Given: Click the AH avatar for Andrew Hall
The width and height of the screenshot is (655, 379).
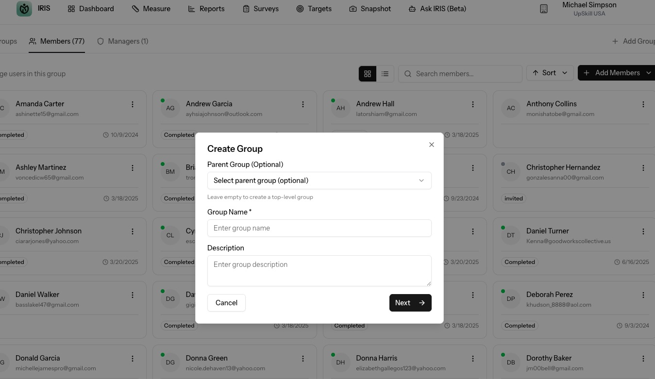Looking at the screenshot, I should 341,108.
